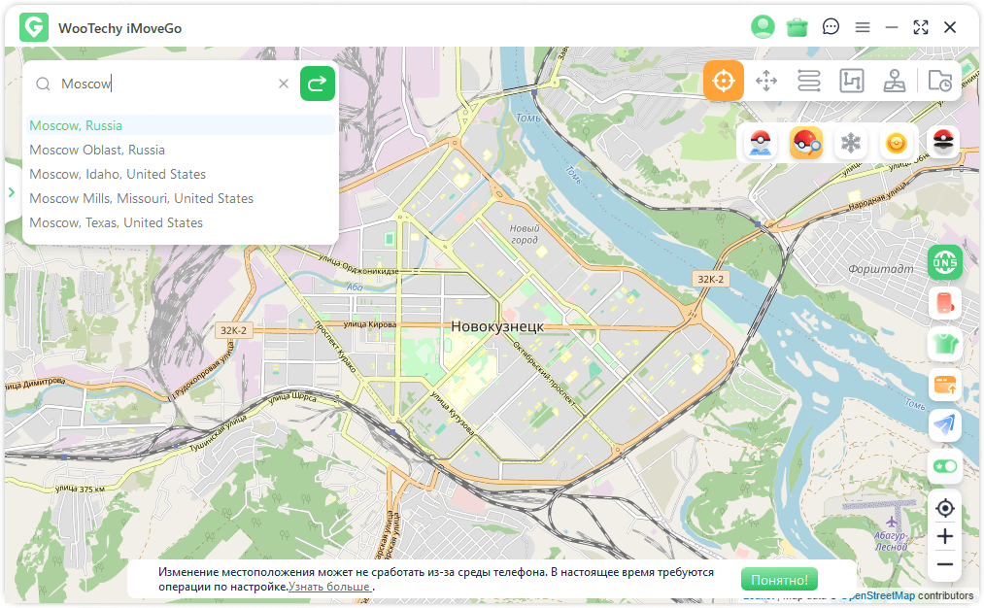Viewport: 984px width, 608px height.
Task: Expand the collapsed left side panel
Action: coord(12,192)
